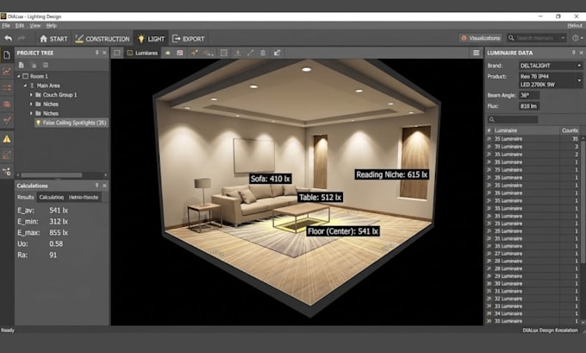Screen dimensions: 586x353
Task: Click the help circle icon at top right
Action: click(576, 38)
